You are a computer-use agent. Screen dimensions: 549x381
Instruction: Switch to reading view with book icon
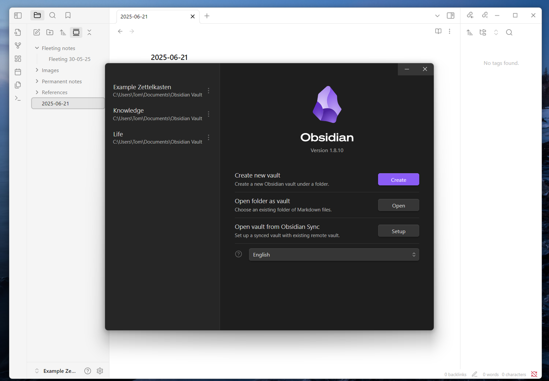(438, 31)
